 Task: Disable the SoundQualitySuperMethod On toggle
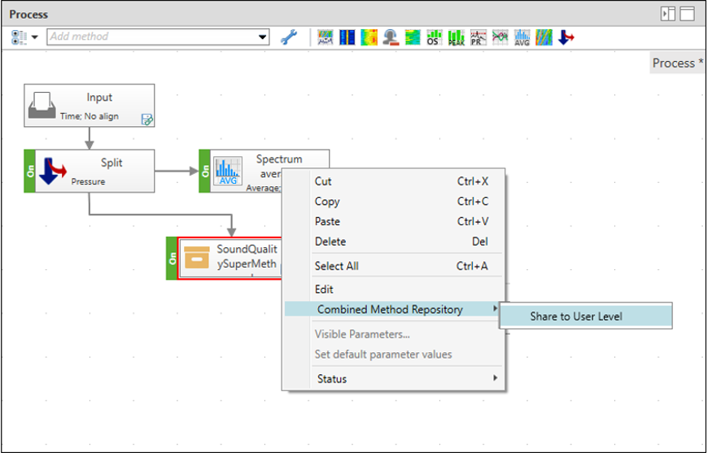pyautogui.click(x=172, y=258)
